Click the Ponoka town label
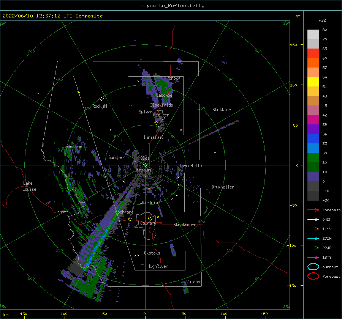Viewport: 342px width, 319px height. pyautogui.click(x=173, y=78)
